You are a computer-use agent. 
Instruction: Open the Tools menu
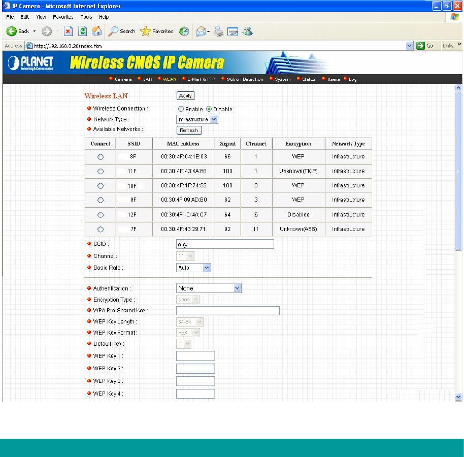[x=86, y=17]
